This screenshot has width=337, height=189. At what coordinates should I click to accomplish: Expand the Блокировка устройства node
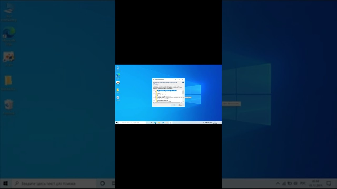pyautogui.click(x=154, y=100)
